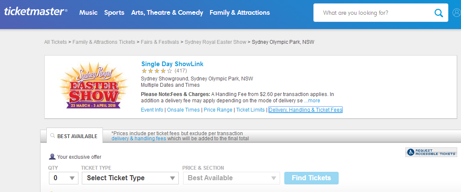The width and height of the screenshot is (461, 192).
Task: Click the search magnifier icon
Action: pyautogui.click(x=438, y=13)
